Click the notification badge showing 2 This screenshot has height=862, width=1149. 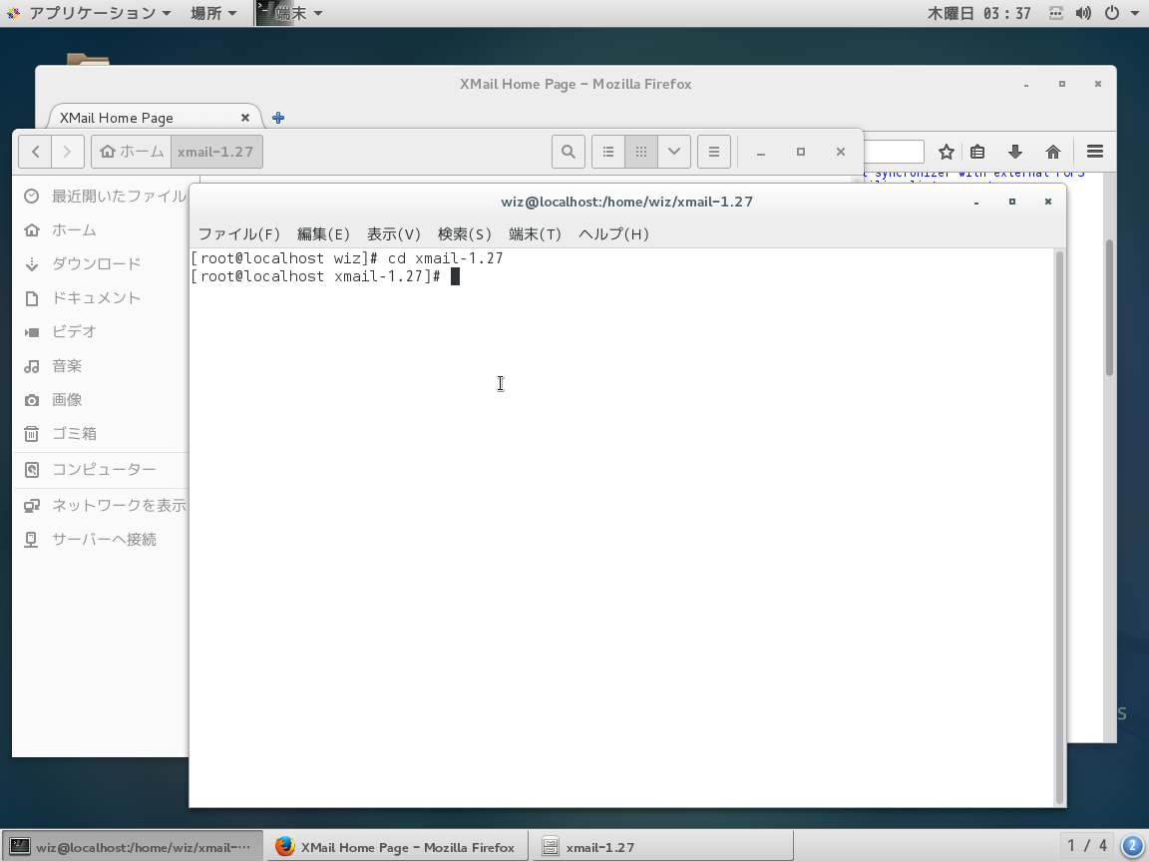click(1132, 846)
